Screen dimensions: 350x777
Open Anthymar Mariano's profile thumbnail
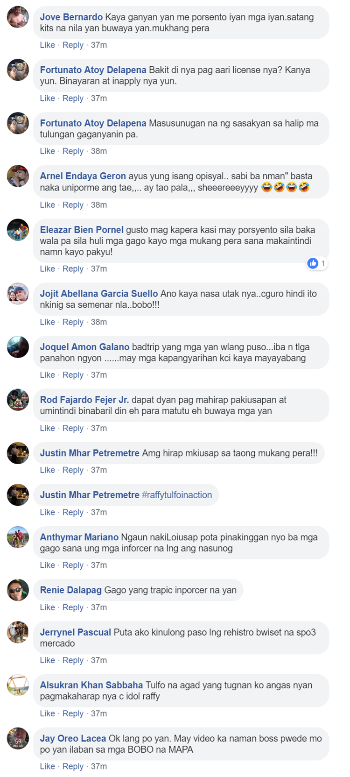coord(18,537)
